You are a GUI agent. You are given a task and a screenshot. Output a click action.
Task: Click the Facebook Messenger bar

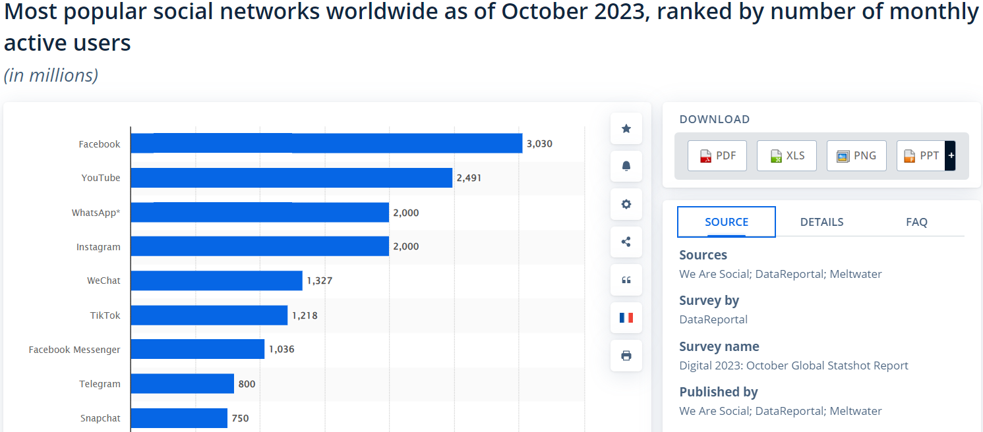197,349
